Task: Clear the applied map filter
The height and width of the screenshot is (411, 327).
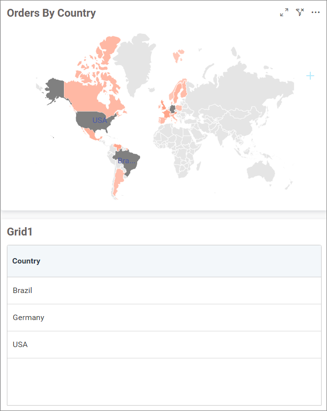Action: point(300,13)
